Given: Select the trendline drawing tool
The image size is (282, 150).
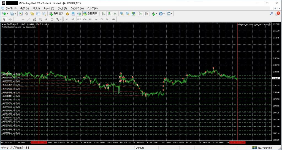Looking at the screenshot, I should pyautogui.click(x=29, y=19).
